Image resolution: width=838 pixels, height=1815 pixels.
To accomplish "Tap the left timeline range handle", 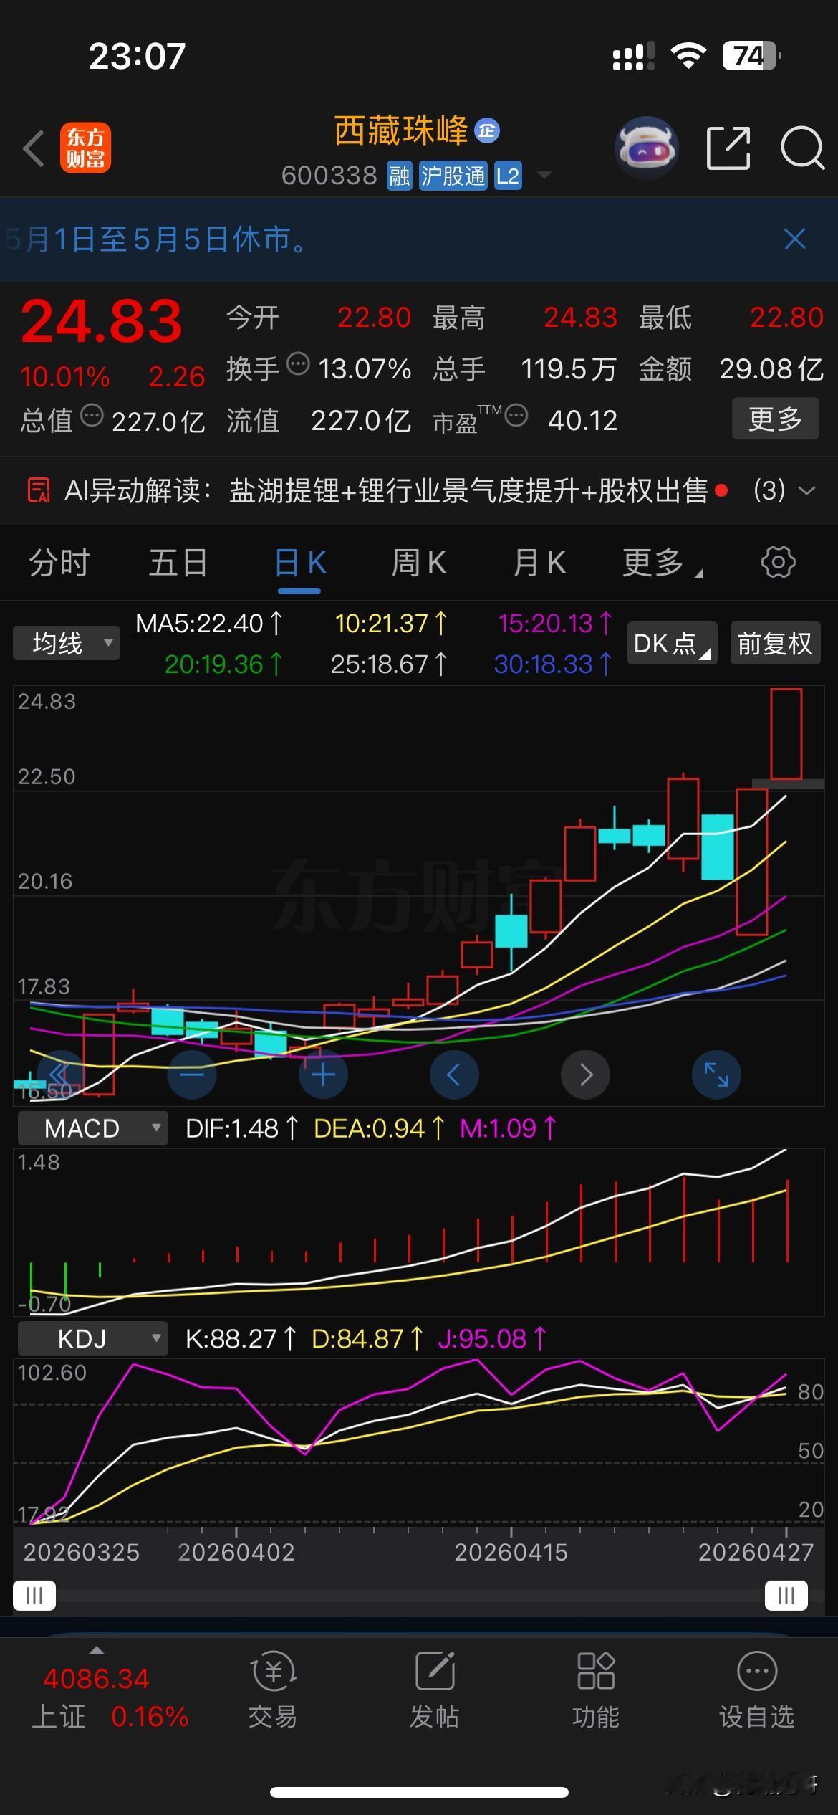I will click(x=34, y=1596).
